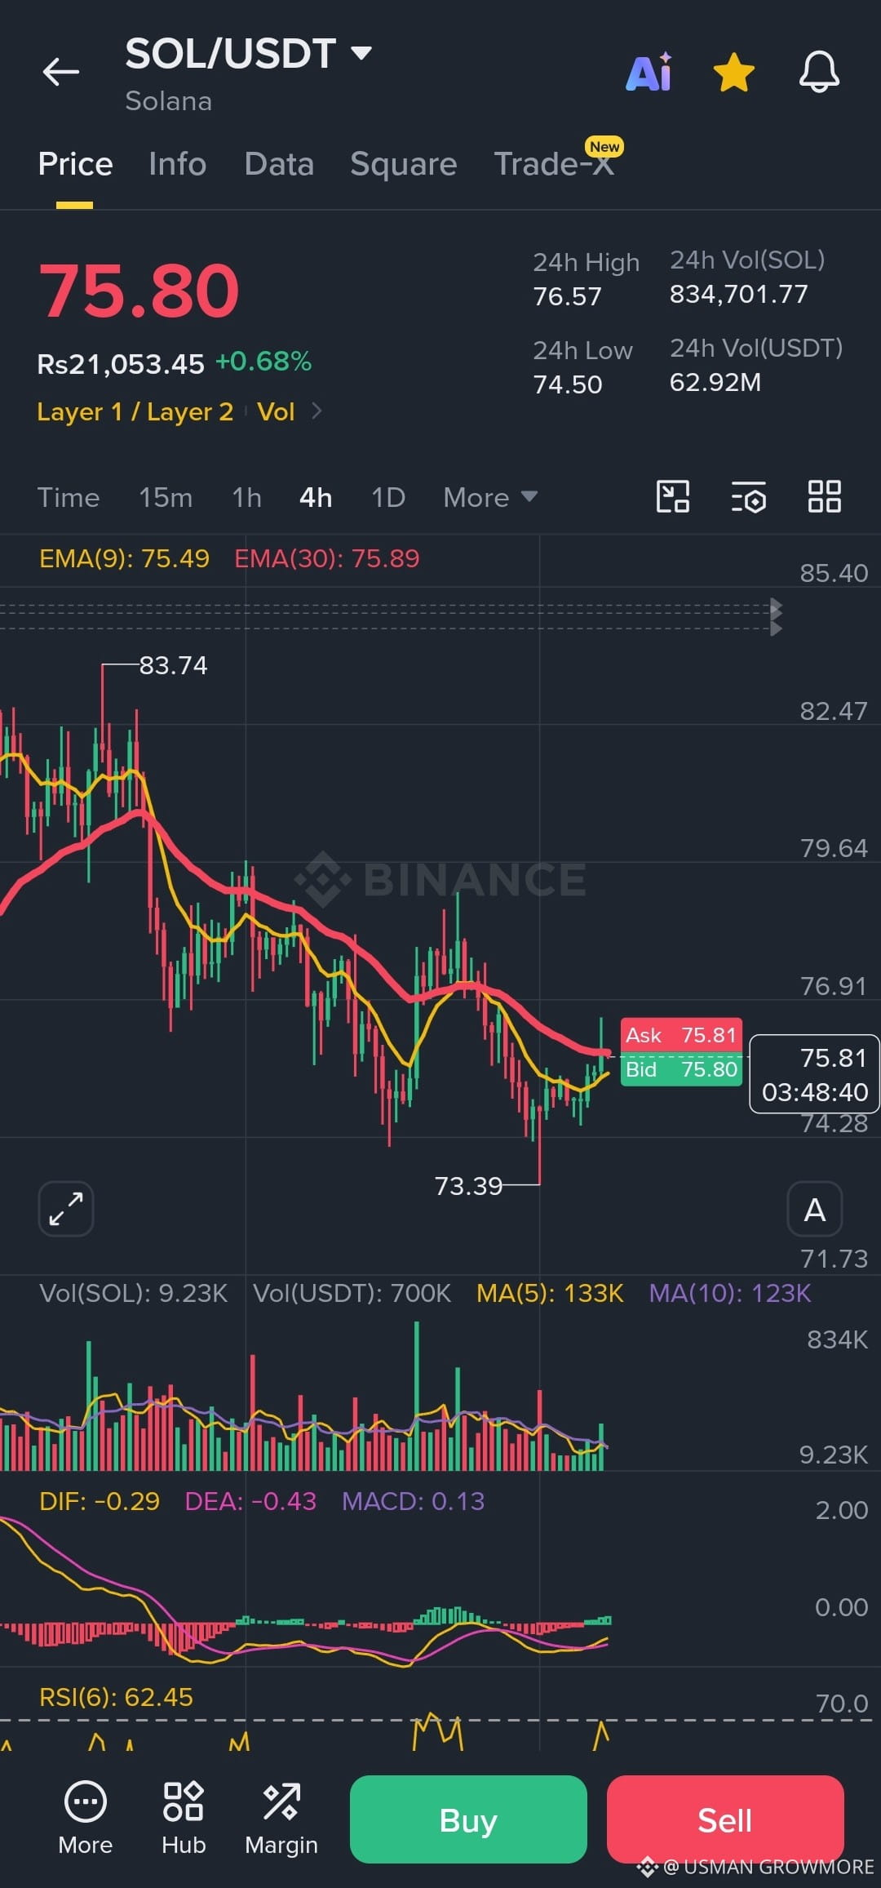
Task: Open the Trade-X tab
Action: point(554,164)
